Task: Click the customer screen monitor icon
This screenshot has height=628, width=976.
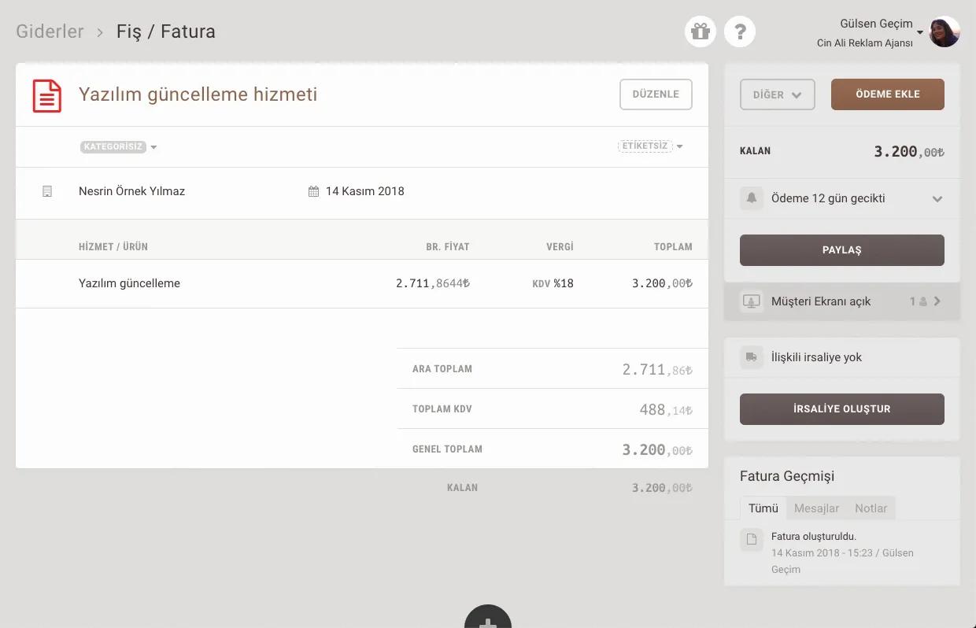Action: tap(752, 301)
